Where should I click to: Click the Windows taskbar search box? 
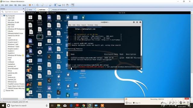click(x=27, y=106)
